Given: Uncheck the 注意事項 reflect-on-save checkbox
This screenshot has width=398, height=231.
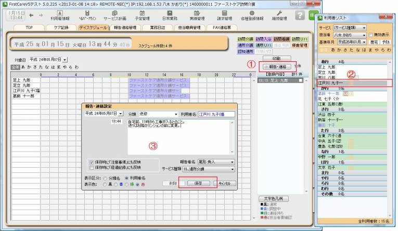Looking at the screenshot, I should [x=91, y=161].
